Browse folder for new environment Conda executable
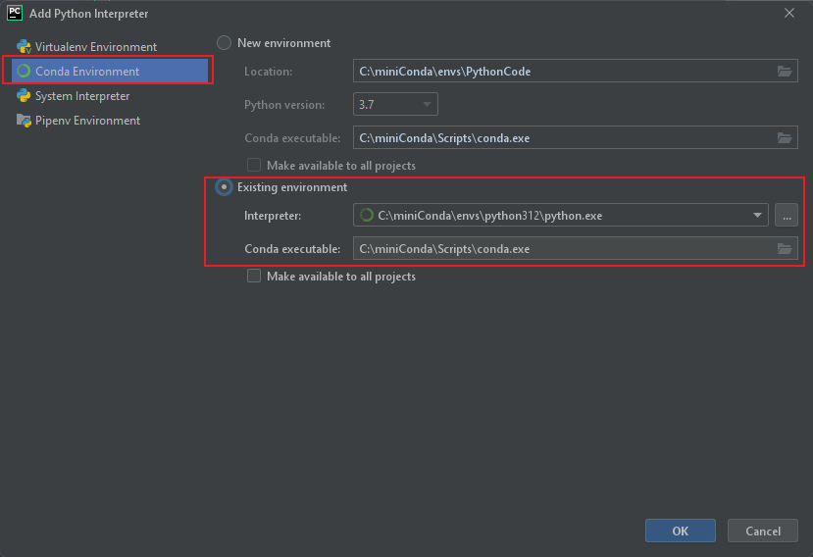Viewport: 813px width, 557px height. (785, 138)
